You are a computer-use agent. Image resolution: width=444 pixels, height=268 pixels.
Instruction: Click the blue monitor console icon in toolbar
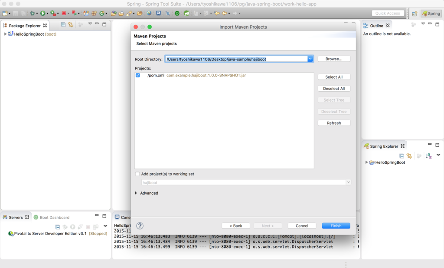click(159, 13)
